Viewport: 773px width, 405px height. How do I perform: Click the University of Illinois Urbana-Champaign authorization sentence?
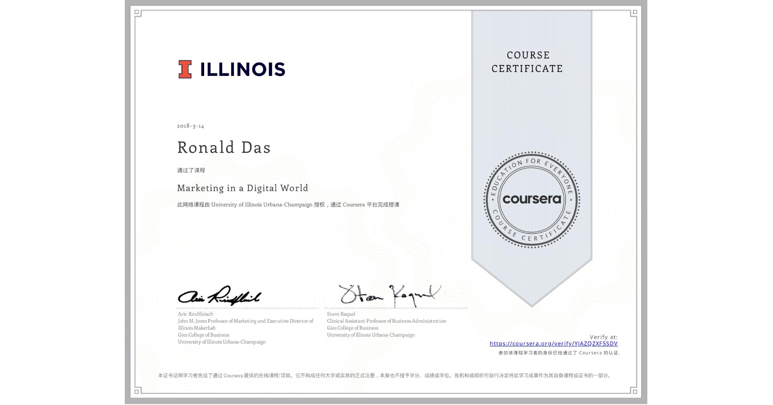288,204
